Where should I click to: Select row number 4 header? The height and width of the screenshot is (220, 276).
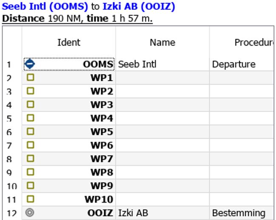[x=12, y=105]
